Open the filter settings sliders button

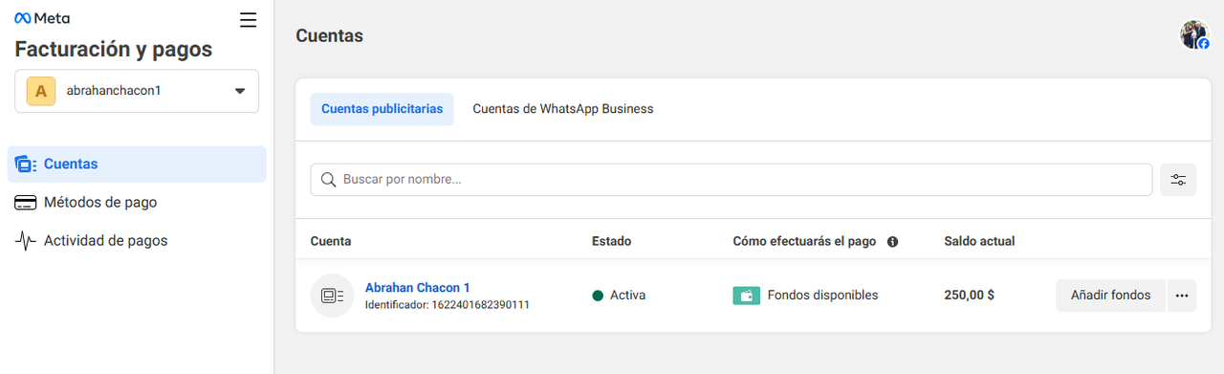pyautogui.click(x=1178, y=180)
